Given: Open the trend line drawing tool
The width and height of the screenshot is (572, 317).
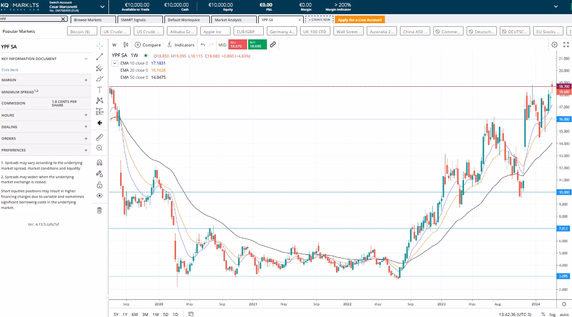Looking at the screenshot, I should pyautogui.click(x=99, y=57).
